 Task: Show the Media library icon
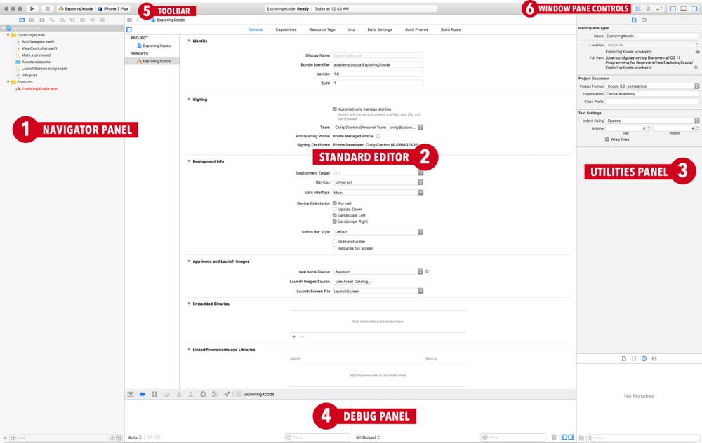[654, 358]
